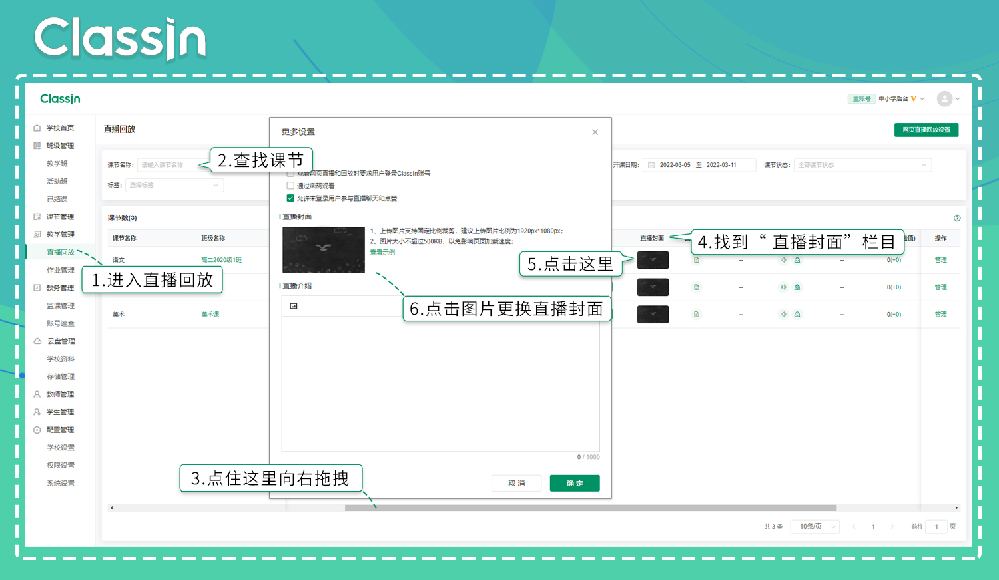The width and height of the screenshot is (999, 580).
Task: Open the 10条/页 page size dropdown
Action: click(x=815, y=527)
